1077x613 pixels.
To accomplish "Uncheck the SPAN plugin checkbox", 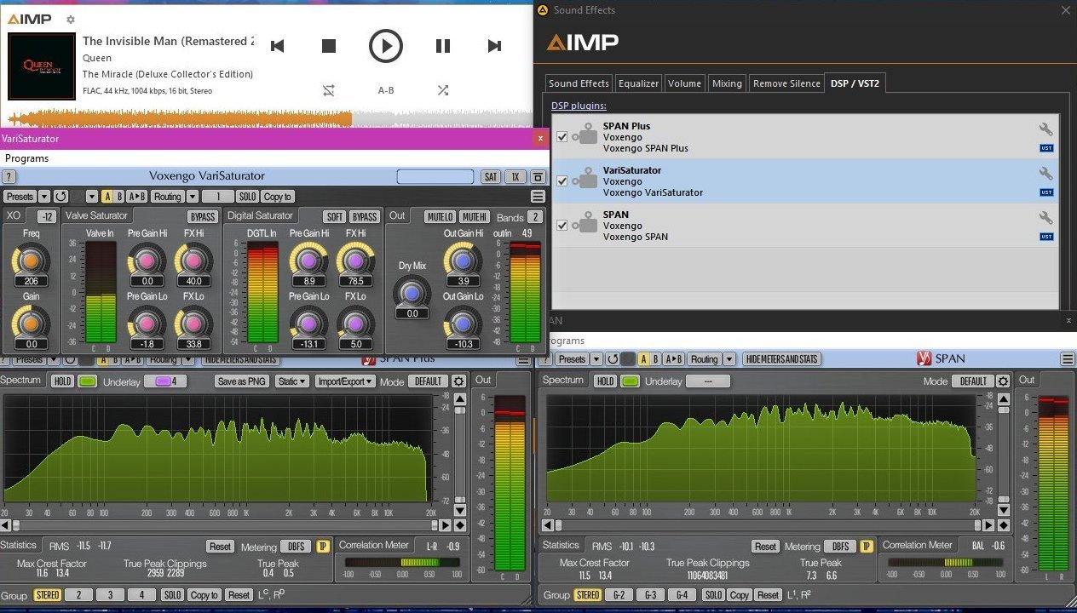I will (562, 225).
